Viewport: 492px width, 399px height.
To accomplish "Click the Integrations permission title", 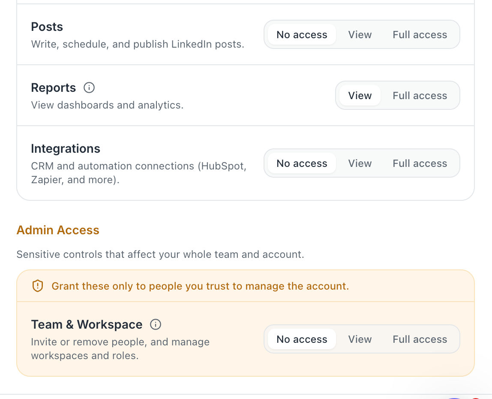I will [x=66, y=148].
